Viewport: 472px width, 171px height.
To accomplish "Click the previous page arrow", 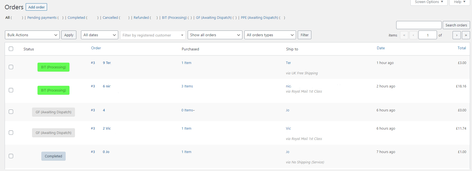I will [x=413, y=35].
